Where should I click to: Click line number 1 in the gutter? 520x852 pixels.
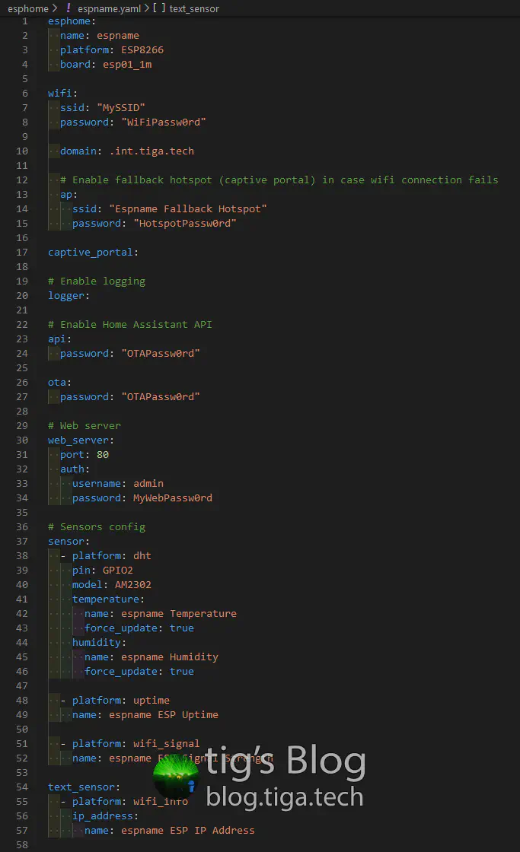pyautogui.click(x=25, y=21)
